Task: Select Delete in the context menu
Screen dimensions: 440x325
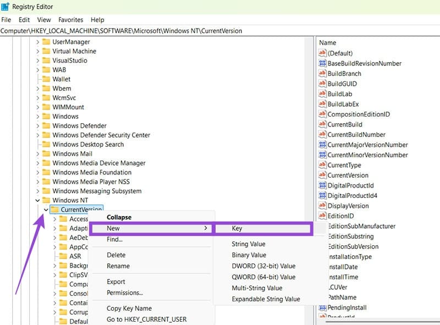Action: click(116, 255)
